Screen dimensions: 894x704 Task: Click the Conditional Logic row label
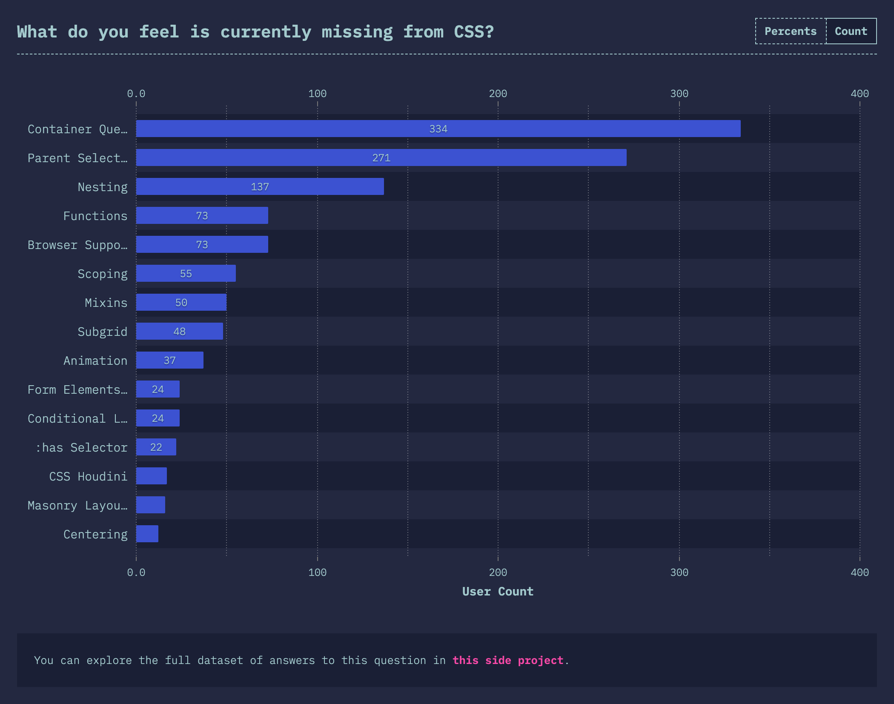[77, 418]
